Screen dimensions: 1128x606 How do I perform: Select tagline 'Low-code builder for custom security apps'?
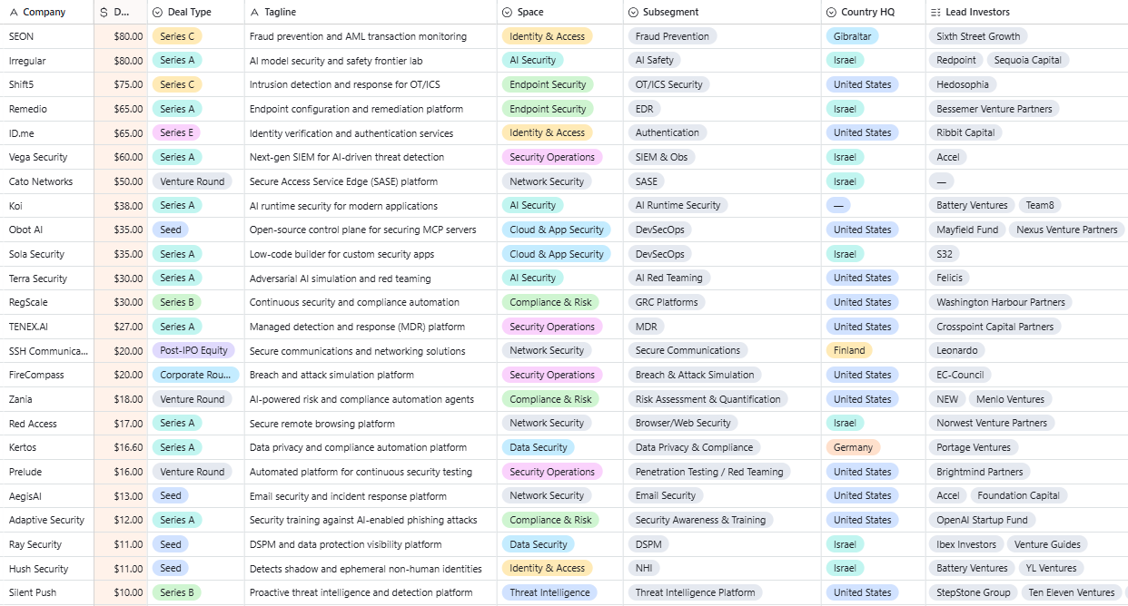click(x=341, y=254)
